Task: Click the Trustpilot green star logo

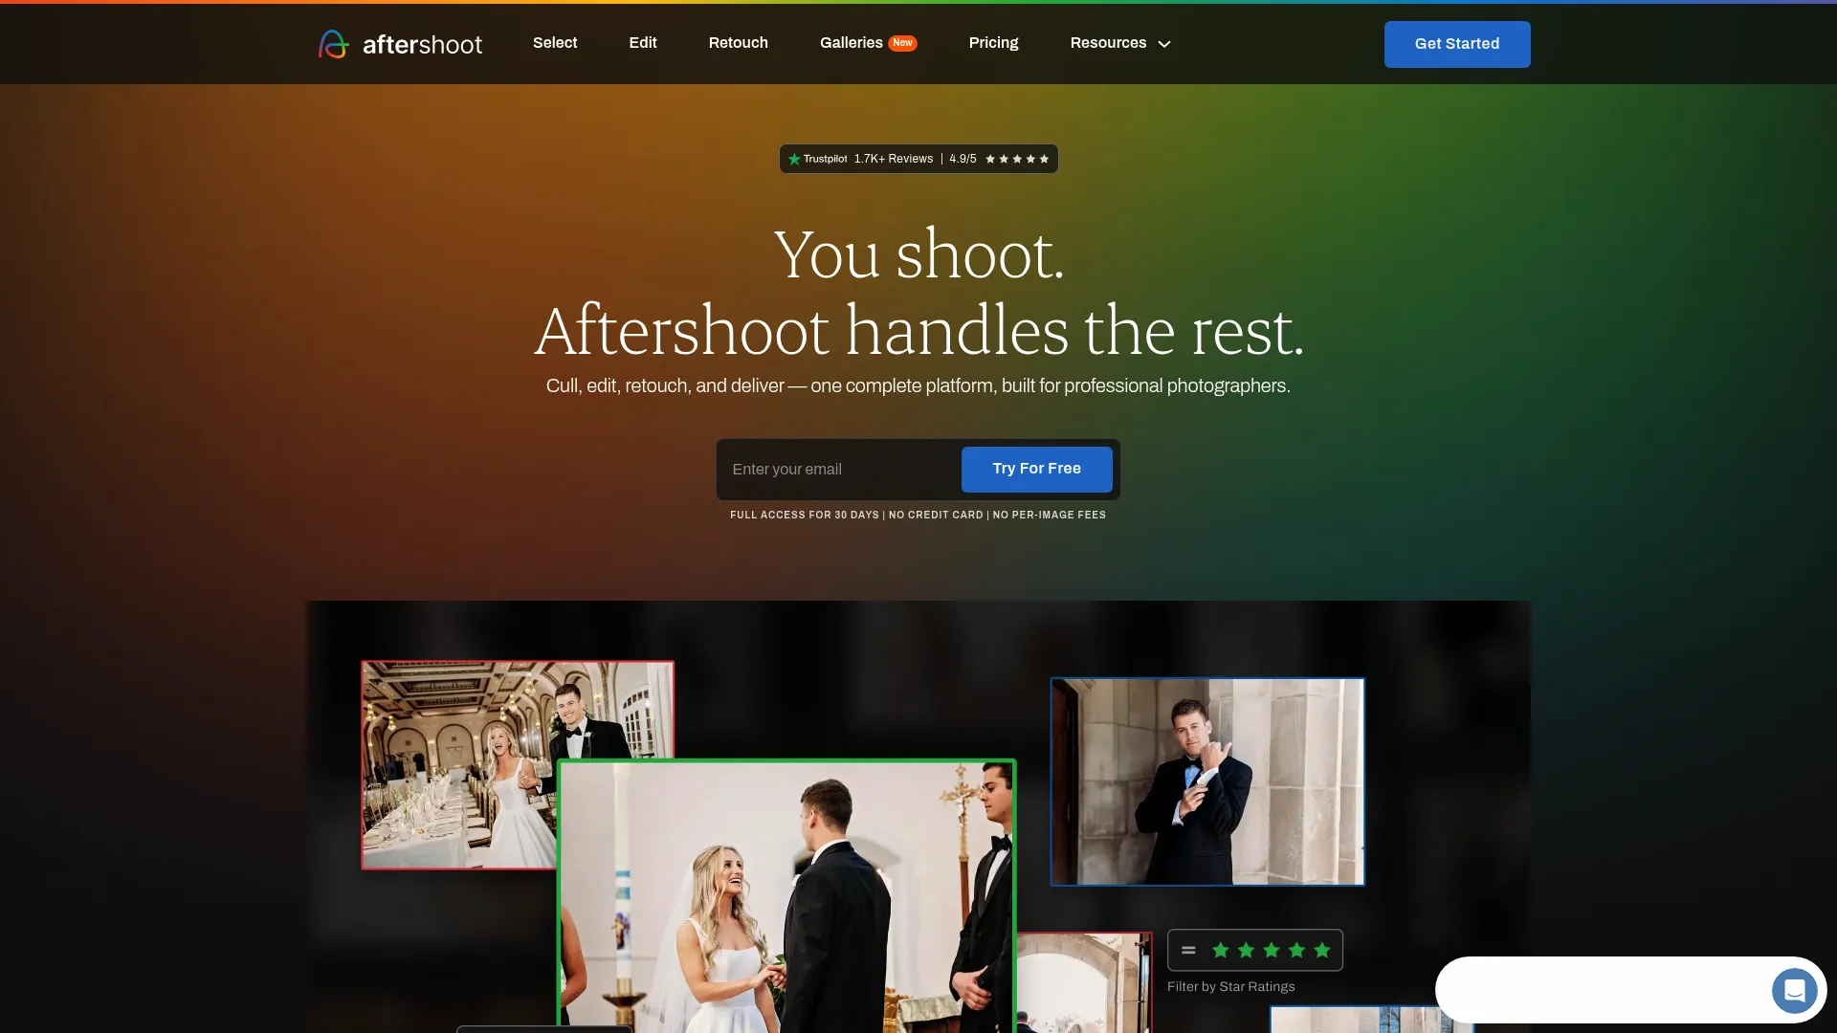Action: tap(794, 159)
